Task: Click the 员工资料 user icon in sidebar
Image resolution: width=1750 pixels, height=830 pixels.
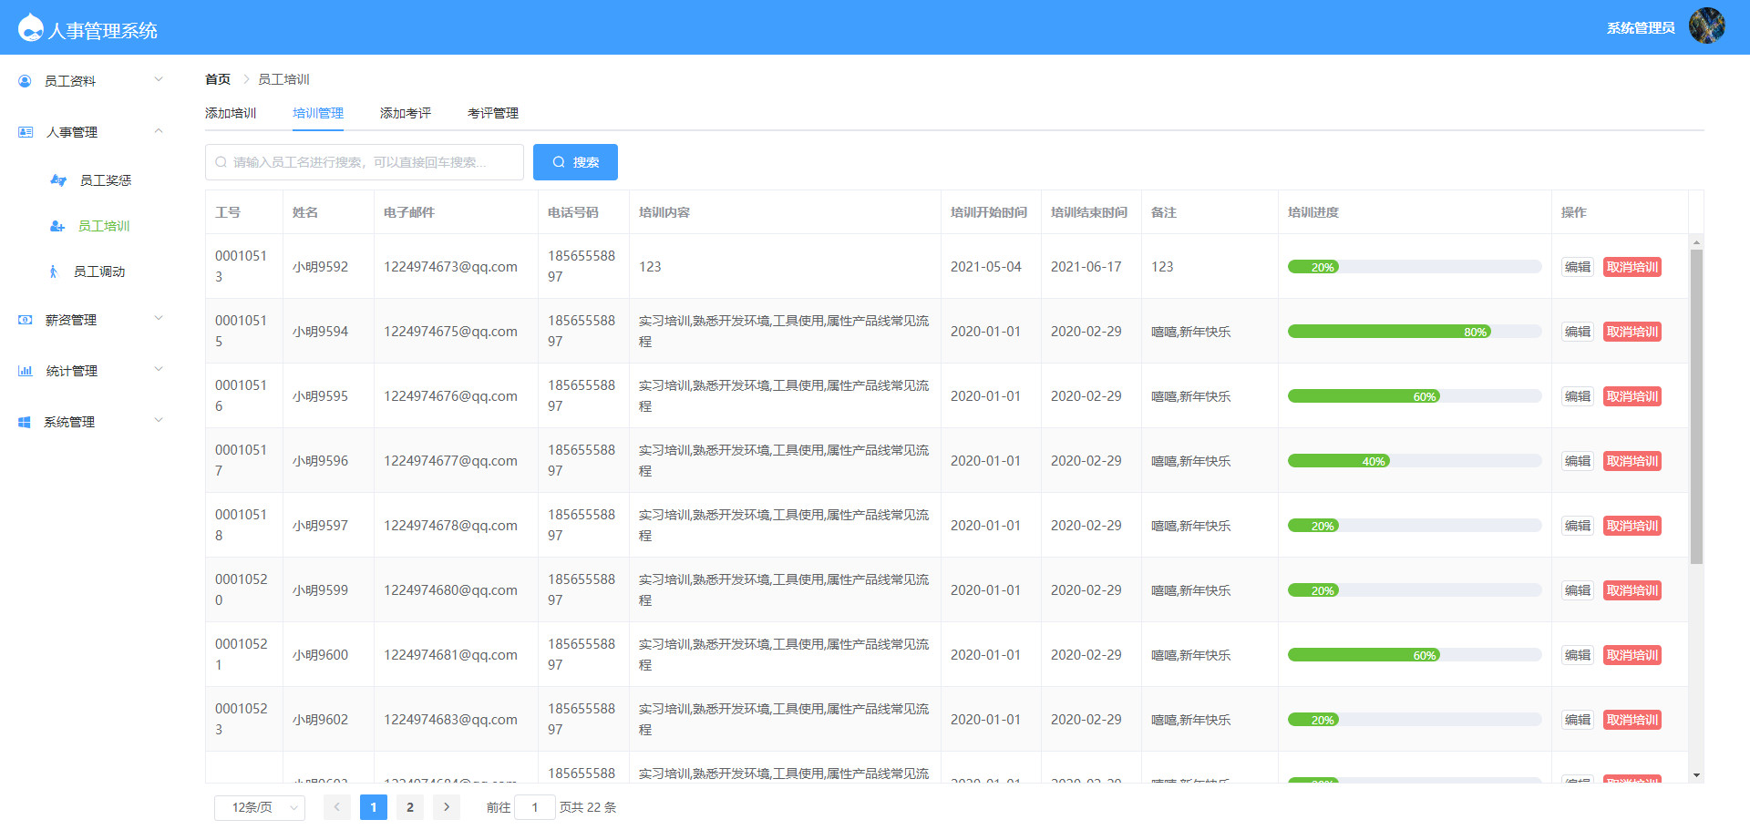Action: click(x=25, y=81)
